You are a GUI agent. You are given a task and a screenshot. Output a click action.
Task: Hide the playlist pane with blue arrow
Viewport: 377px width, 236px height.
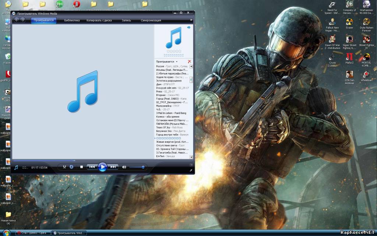[189, 27]
